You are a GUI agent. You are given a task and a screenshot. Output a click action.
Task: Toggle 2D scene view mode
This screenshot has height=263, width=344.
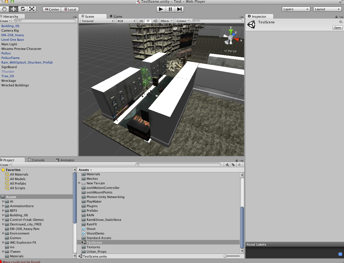141,21
